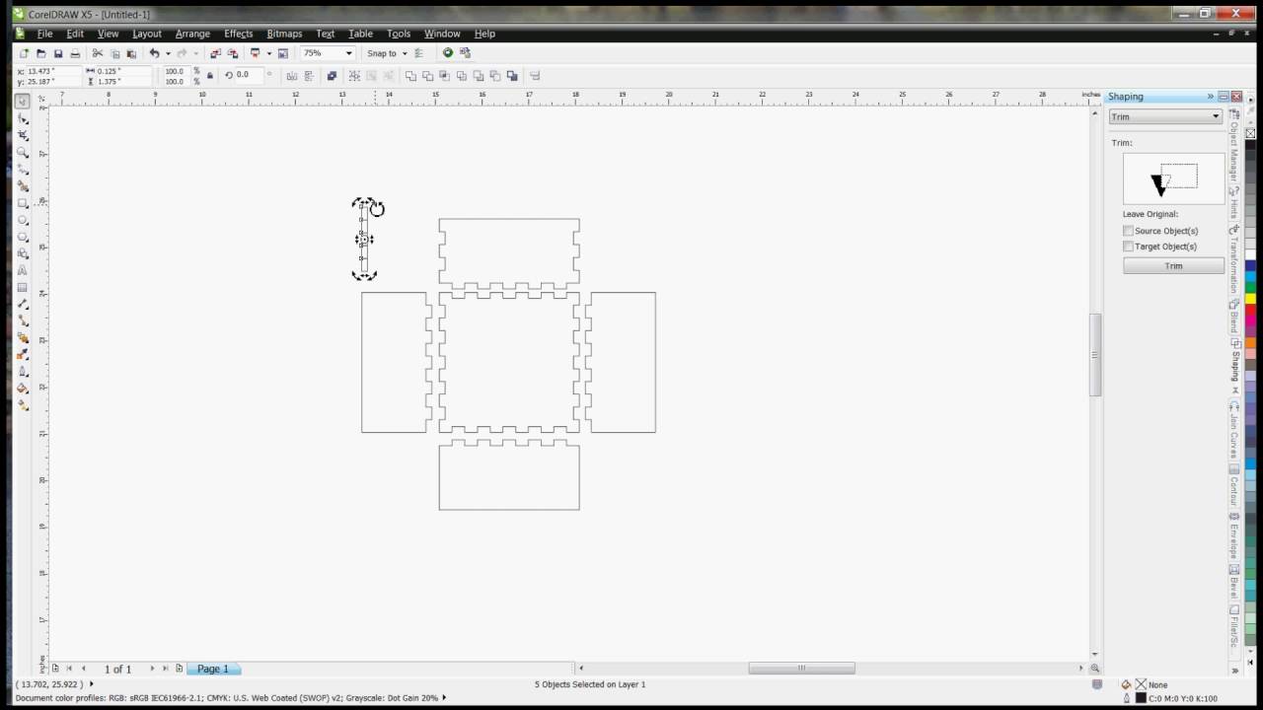Select the Rectangle tool in the toolbox
1263x710 pixels.
coord(23,203)
